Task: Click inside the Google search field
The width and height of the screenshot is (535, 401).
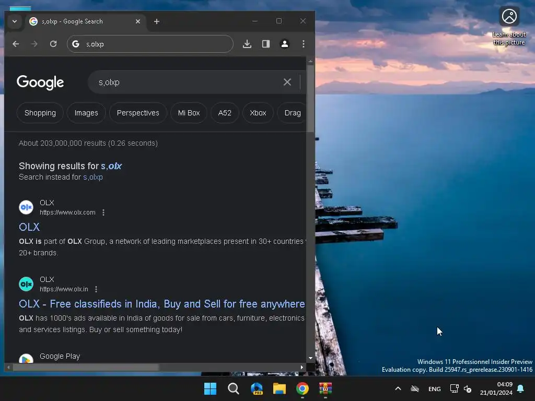Action: pos(188,82)
